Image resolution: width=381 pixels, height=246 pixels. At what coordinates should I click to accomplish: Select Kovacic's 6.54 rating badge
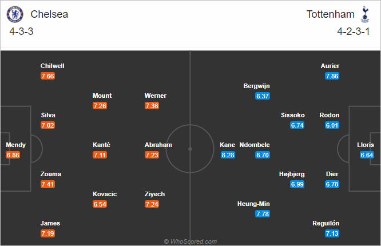coord(100,204)
